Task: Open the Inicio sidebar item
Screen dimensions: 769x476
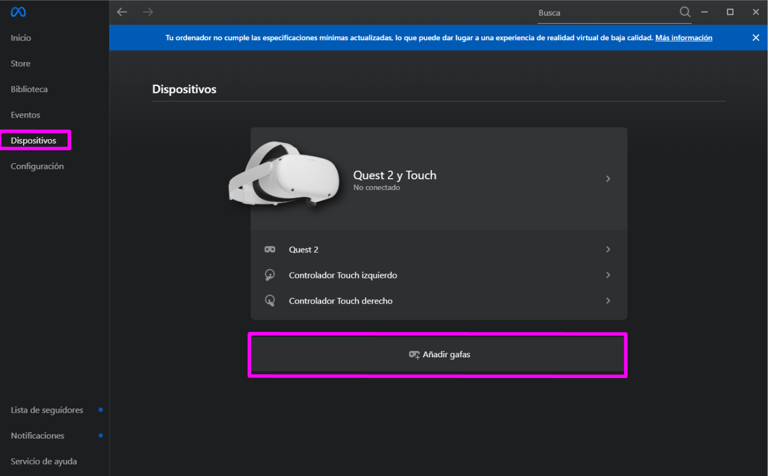Action: [x=21, y=38]
